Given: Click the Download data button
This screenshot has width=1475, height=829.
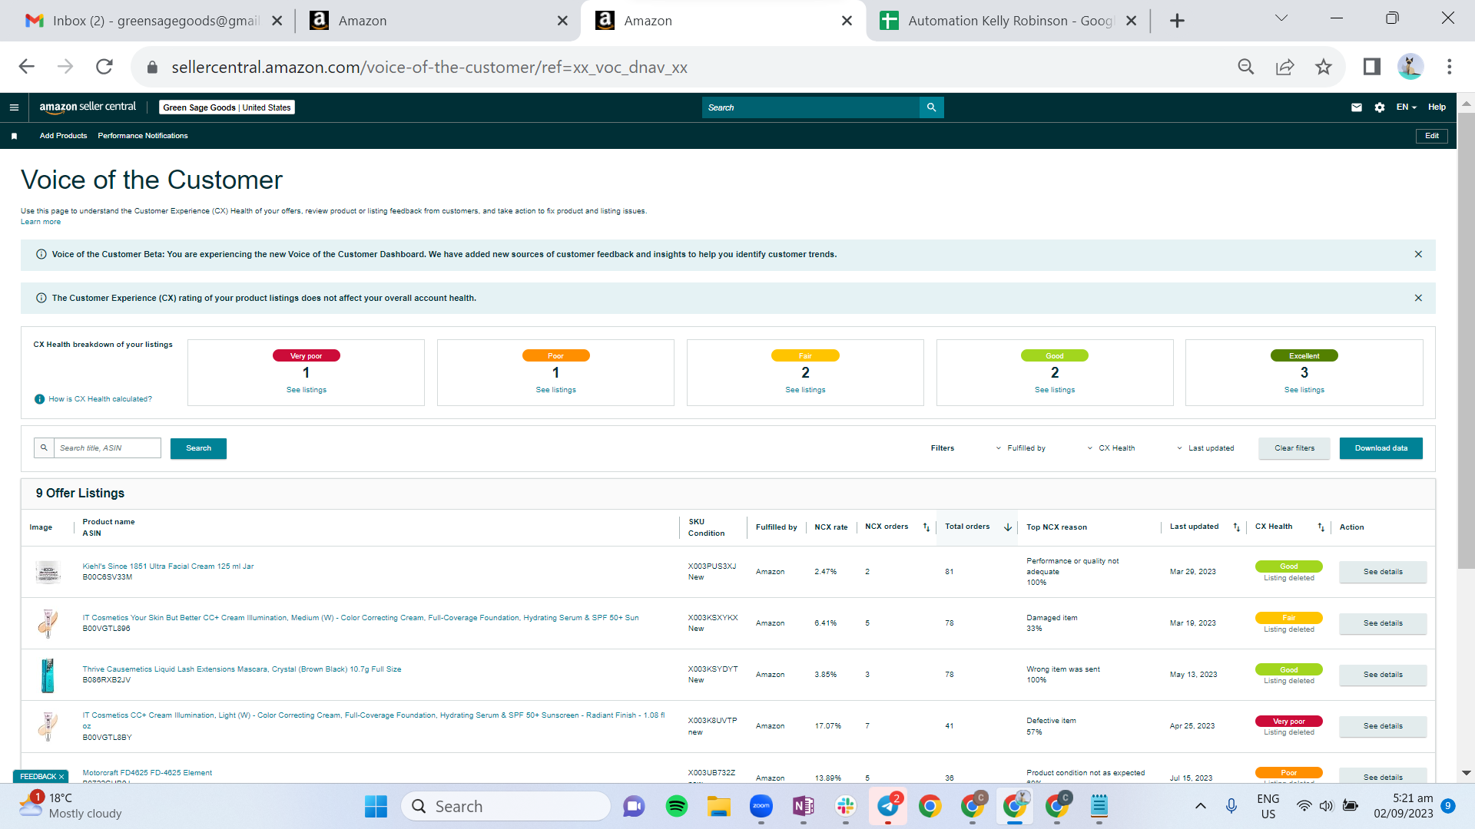Looking at the screenshot, I should pos(1381,448).
